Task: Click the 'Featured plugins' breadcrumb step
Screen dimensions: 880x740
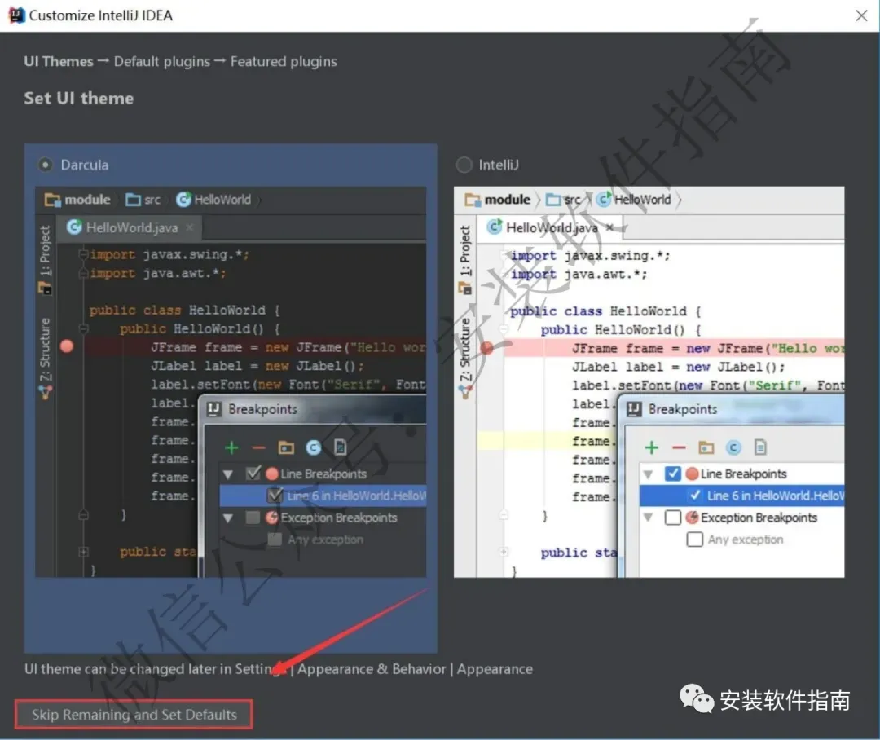Action: coord(284,61)
